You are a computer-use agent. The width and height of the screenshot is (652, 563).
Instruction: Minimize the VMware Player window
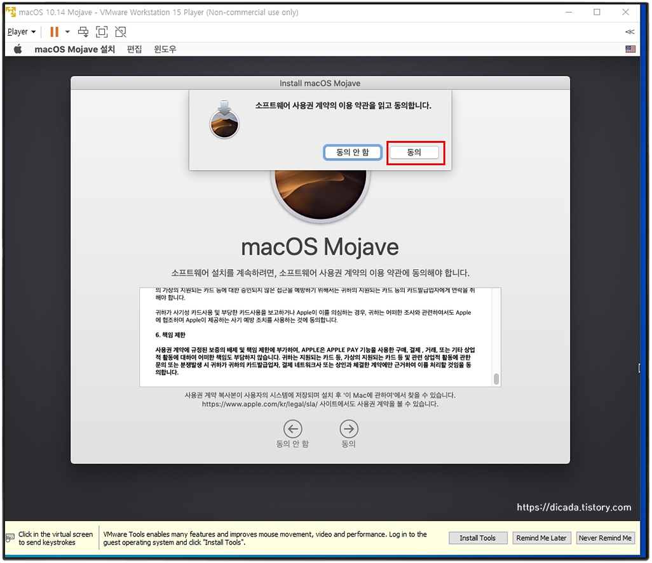569,12
